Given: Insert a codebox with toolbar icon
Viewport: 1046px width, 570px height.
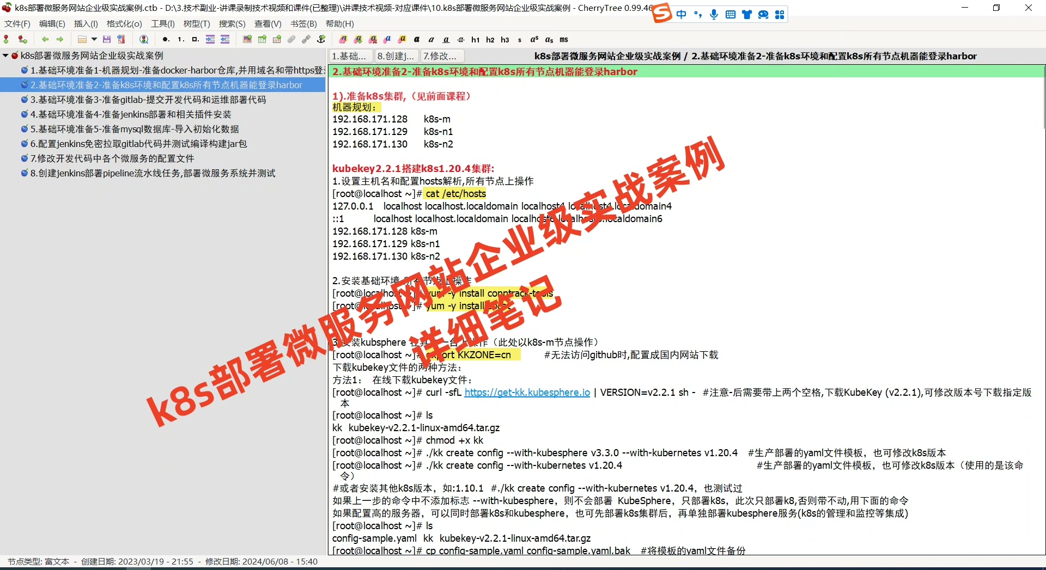Looking at the screenshot, I should point(277,39).
